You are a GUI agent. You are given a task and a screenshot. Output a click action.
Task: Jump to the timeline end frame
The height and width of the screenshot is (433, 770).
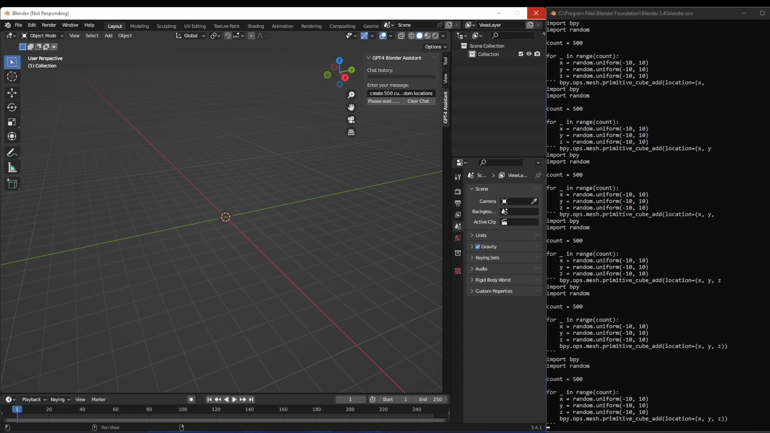click(x=251, y=399)
